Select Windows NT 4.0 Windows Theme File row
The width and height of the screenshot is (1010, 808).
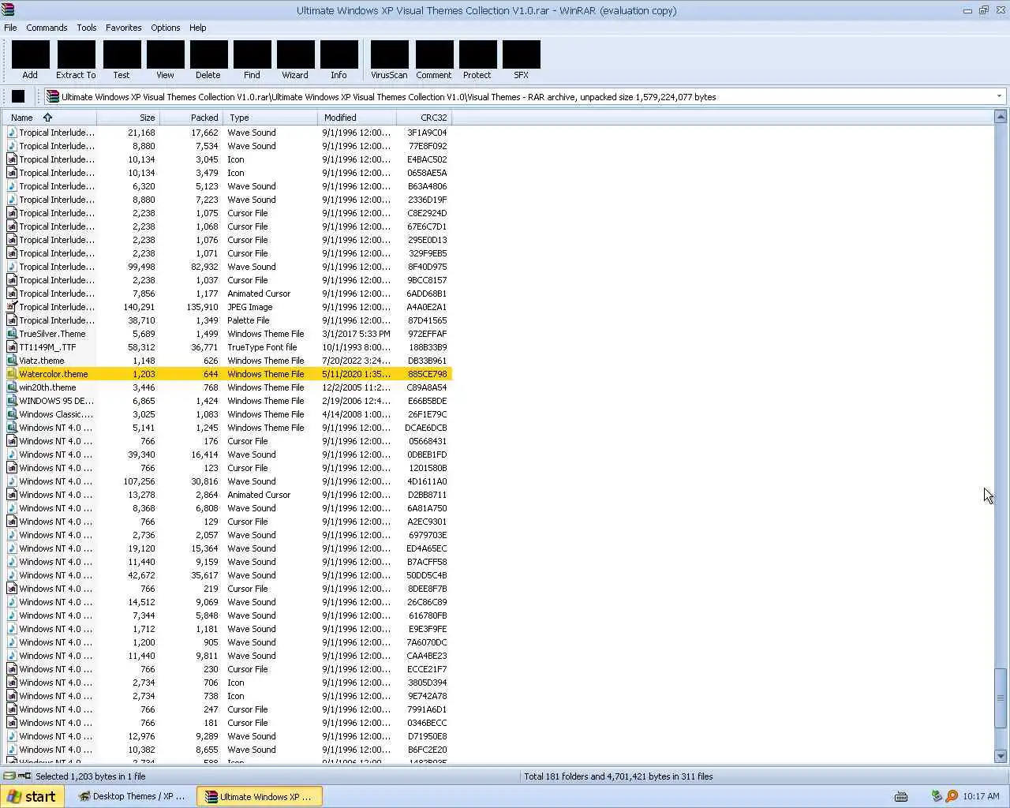coord(228,428)
